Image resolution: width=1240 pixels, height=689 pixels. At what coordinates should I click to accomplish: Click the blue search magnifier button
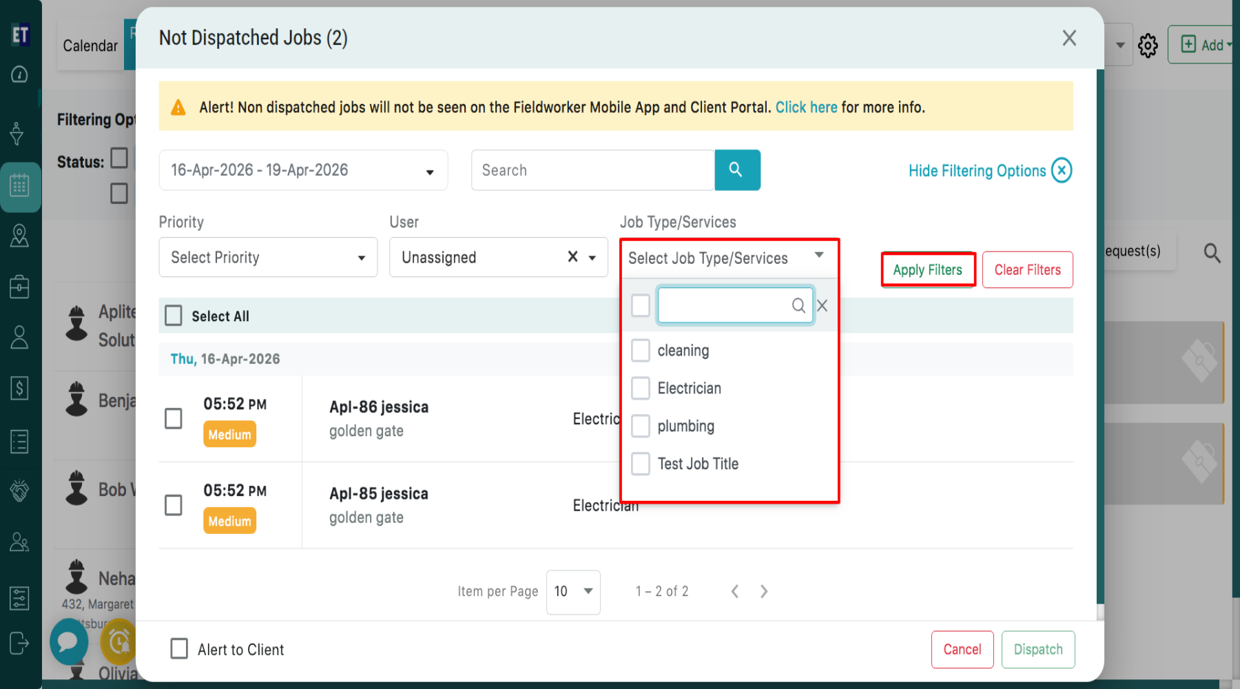tap(736, 169)
